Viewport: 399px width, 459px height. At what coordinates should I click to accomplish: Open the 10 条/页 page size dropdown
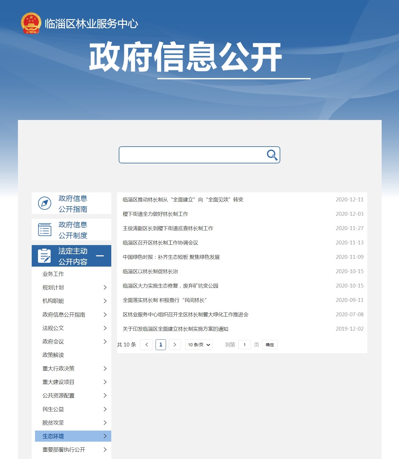tap(199, 345)
